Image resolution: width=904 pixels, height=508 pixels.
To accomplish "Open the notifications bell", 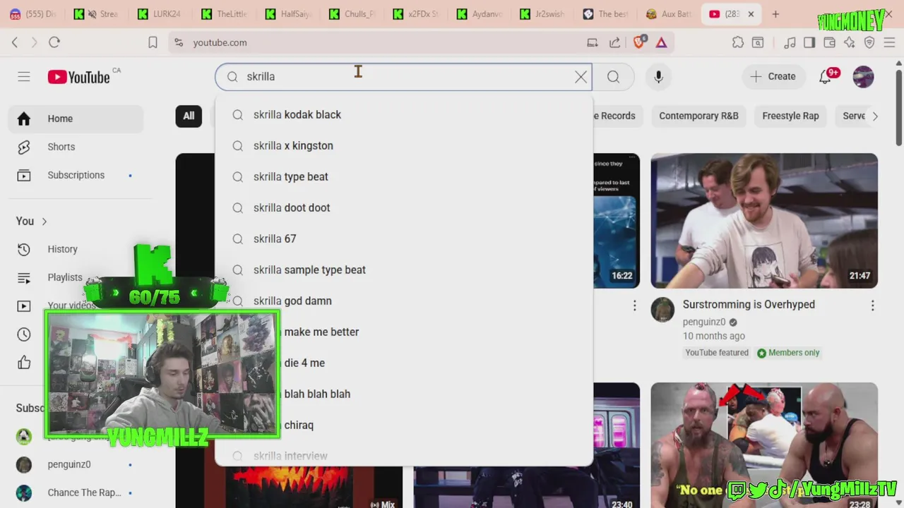I will 825,76.
